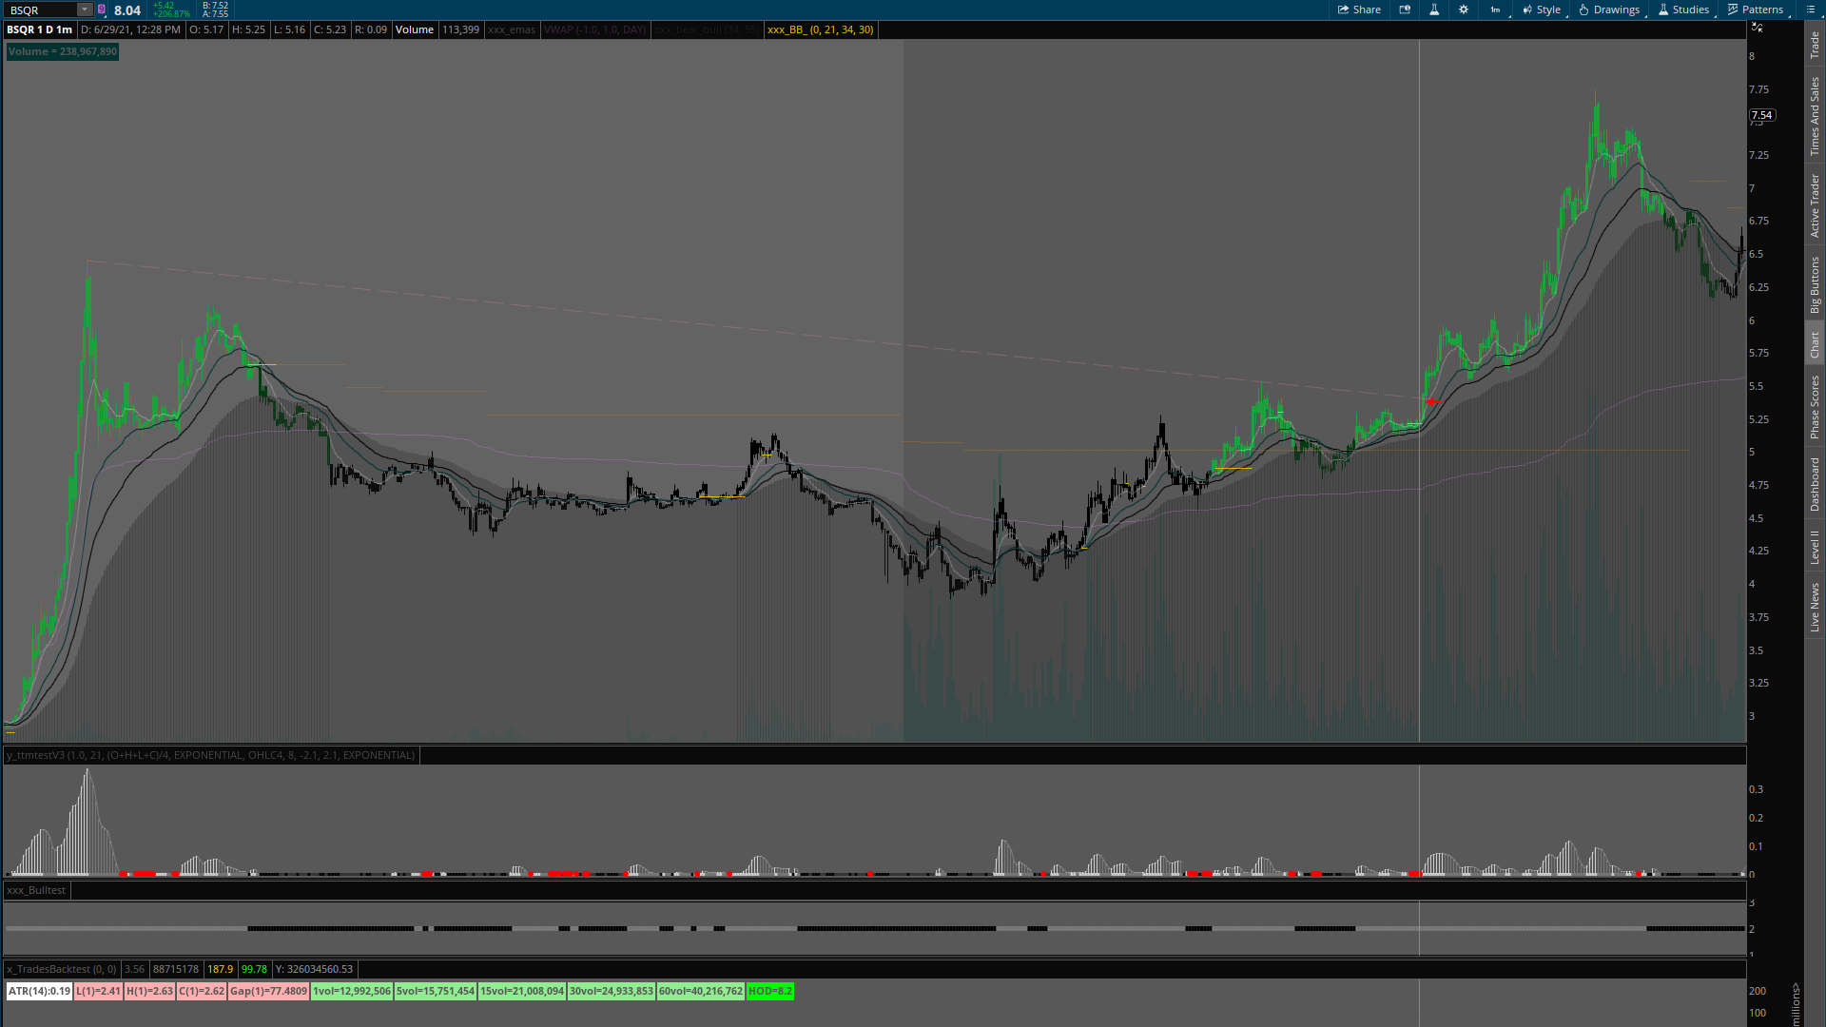This screenshot has width=1826, height=1027.
Task: Click the VWAP study label in header
Action: click(594, 29)
